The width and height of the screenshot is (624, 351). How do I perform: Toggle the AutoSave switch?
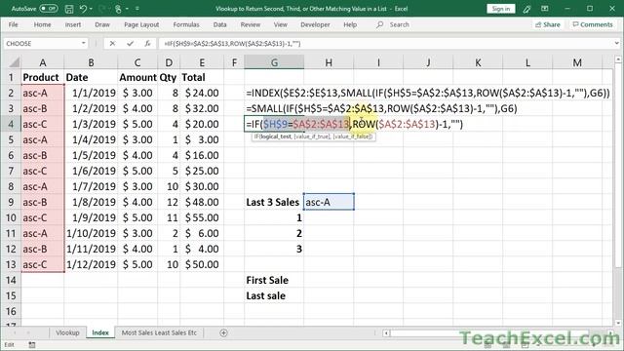49,9
